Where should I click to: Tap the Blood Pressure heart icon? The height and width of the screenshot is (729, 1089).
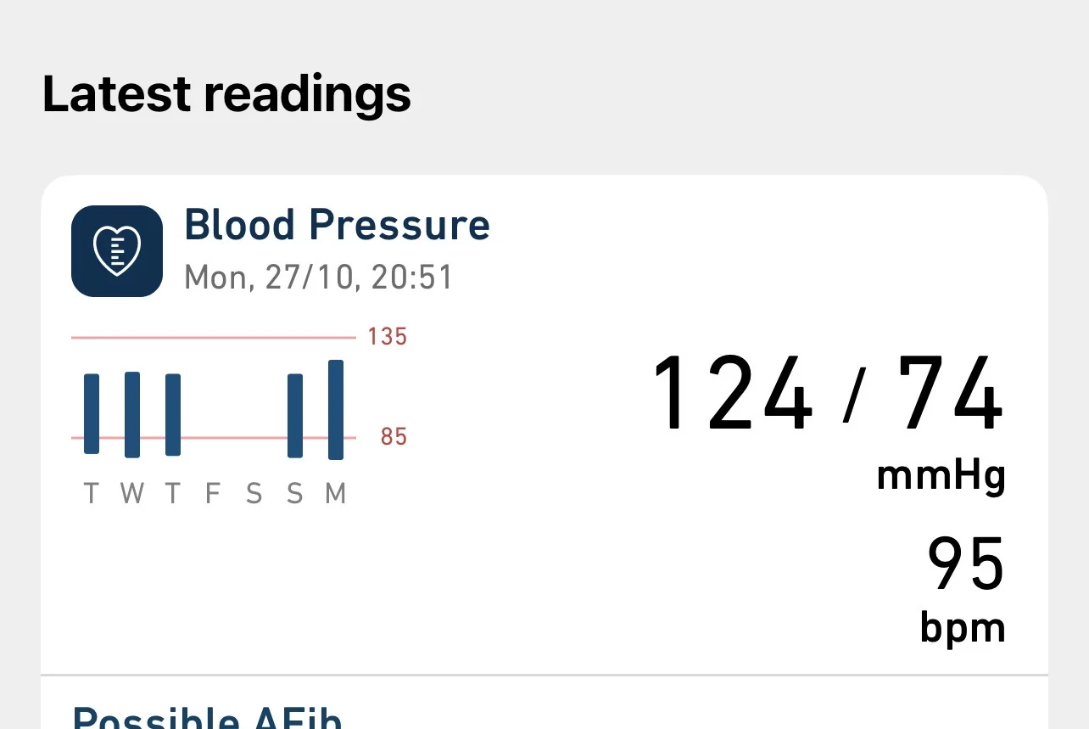117,251
